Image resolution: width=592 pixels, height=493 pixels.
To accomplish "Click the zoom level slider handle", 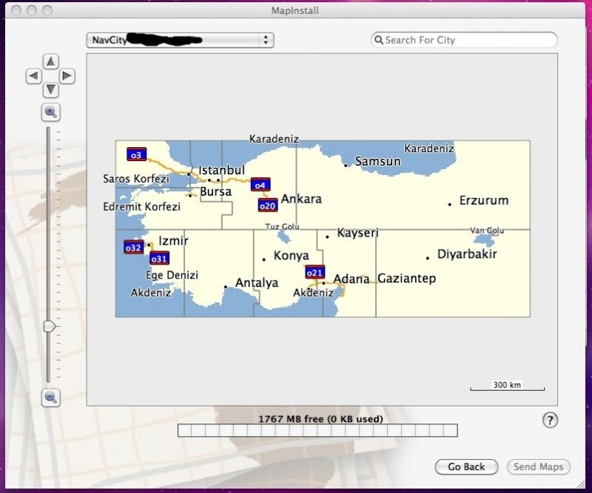I will (x=50, y=326).
